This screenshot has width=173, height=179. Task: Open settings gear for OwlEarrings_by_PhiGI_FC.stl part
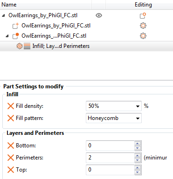click(x=143, y=26)
